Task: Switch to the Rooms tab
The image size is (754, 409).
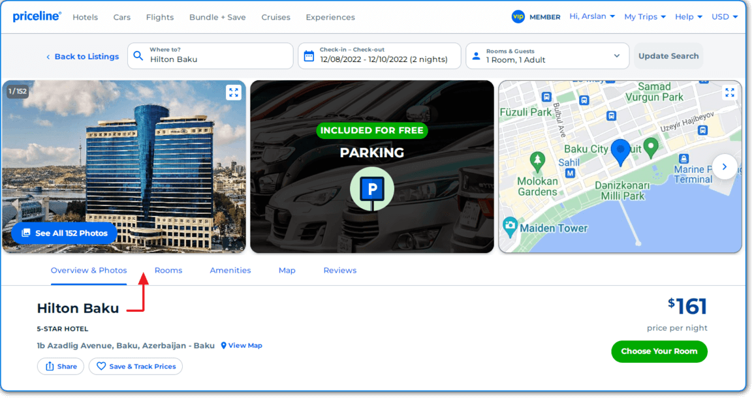Action: pyautogui.click(x=168, y=271)
